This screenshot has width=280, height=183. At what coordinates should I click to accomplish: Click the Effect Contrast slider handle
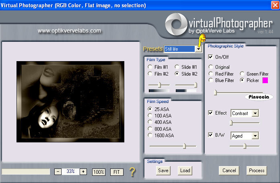[231, 123]
